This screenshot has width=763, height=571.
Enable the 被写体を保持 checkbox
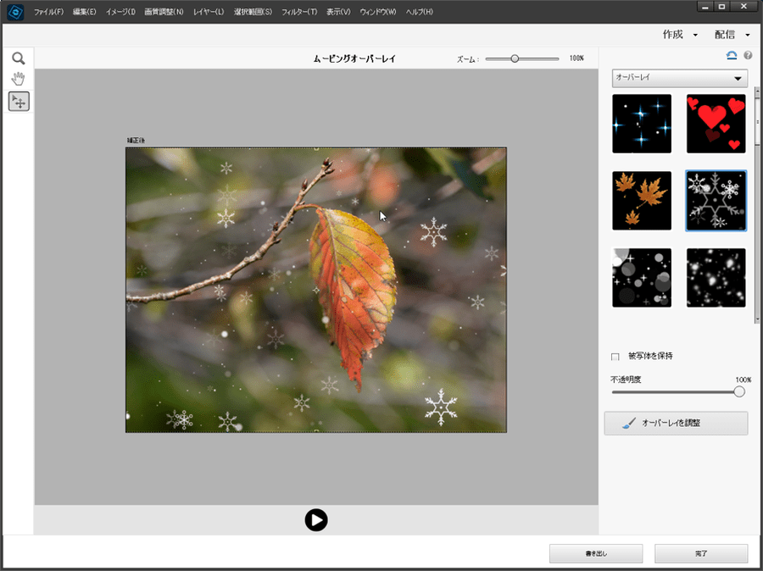(x=615, y=357)
